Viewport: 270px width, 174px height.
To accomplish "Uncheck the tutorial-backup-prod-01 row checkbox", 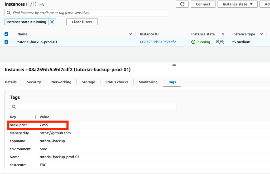I will [7, 42].
